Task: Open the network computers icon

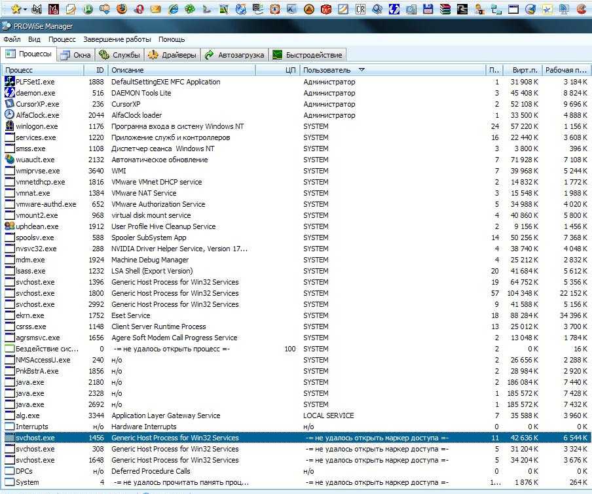Action: (x=496, y=9)
